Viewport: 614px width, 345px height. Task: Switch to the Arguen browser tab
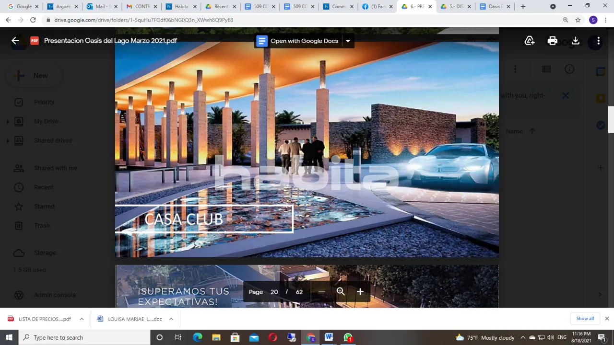point(62,7)
